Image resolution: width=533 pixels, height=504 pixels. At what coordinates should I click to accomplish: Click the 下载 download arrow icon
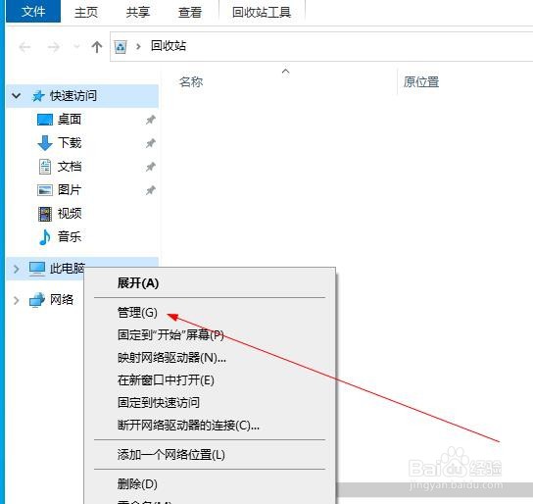tap(45, 143)
